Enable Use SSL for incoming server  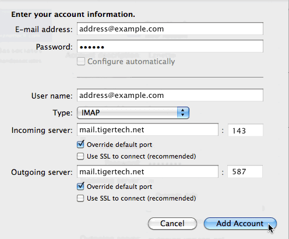[80, 156]
